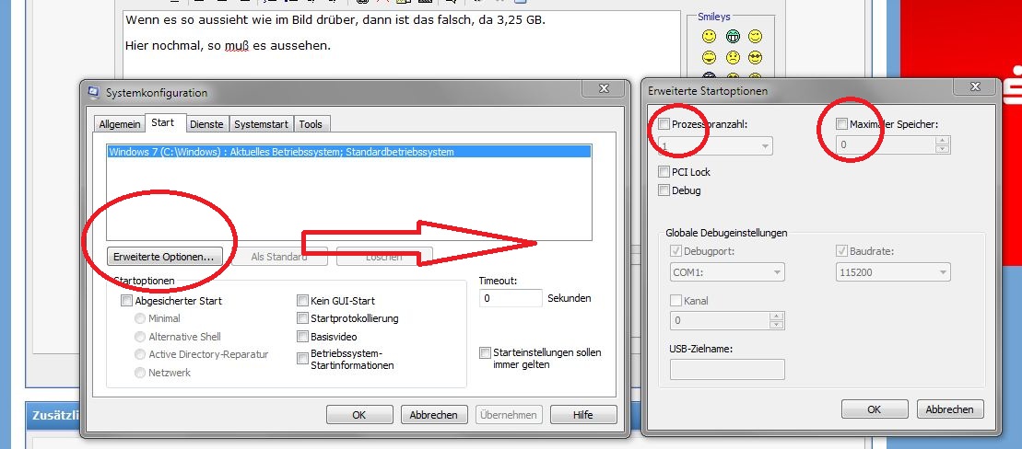Viewport: 1022px width, 449px height.
Task: Insert the plain smiling smiley
Action: coord(710,37)
